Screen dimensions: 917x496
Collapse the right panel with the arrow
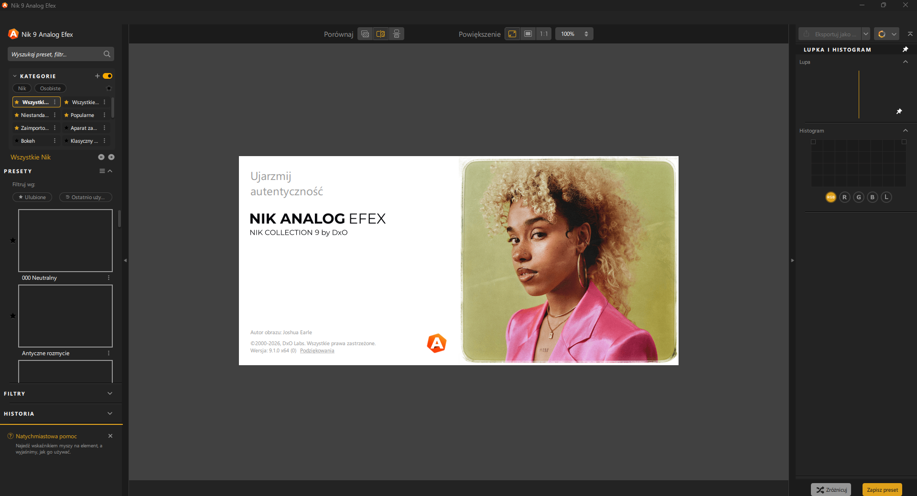click(792, 260)
